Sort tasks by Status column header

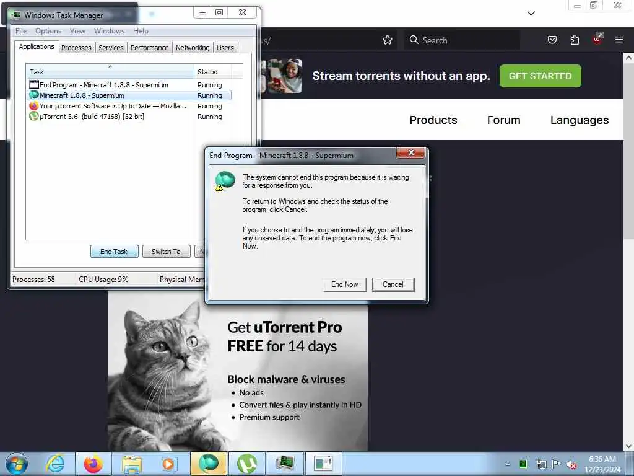pyautogui.click(x=213, y=72)
